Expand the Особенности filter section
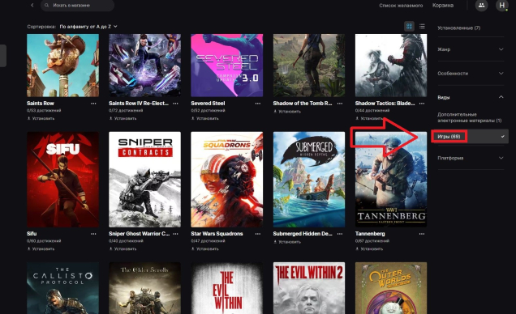 pyautogui.click(x=471, y=73)
